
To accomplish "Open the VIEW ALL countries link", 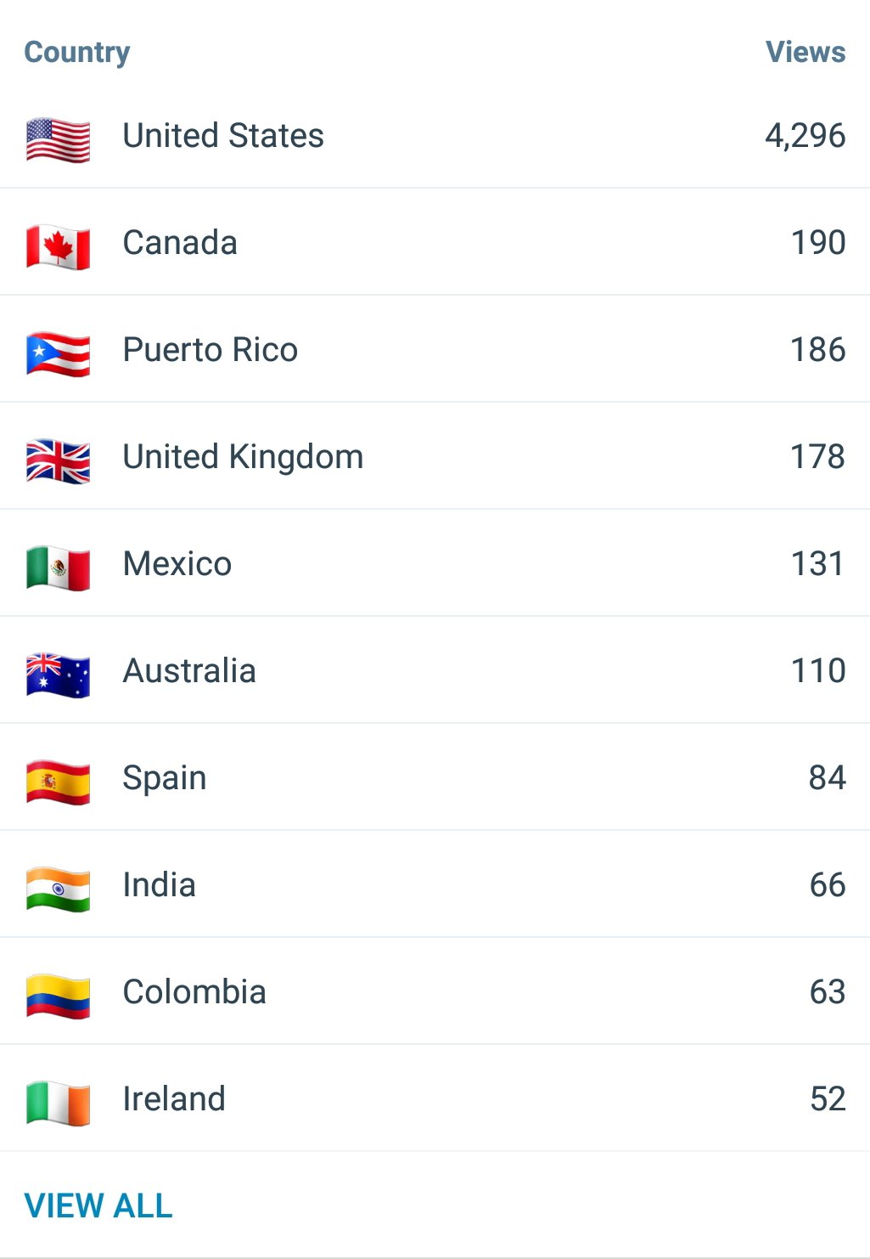I will 98,1205.
